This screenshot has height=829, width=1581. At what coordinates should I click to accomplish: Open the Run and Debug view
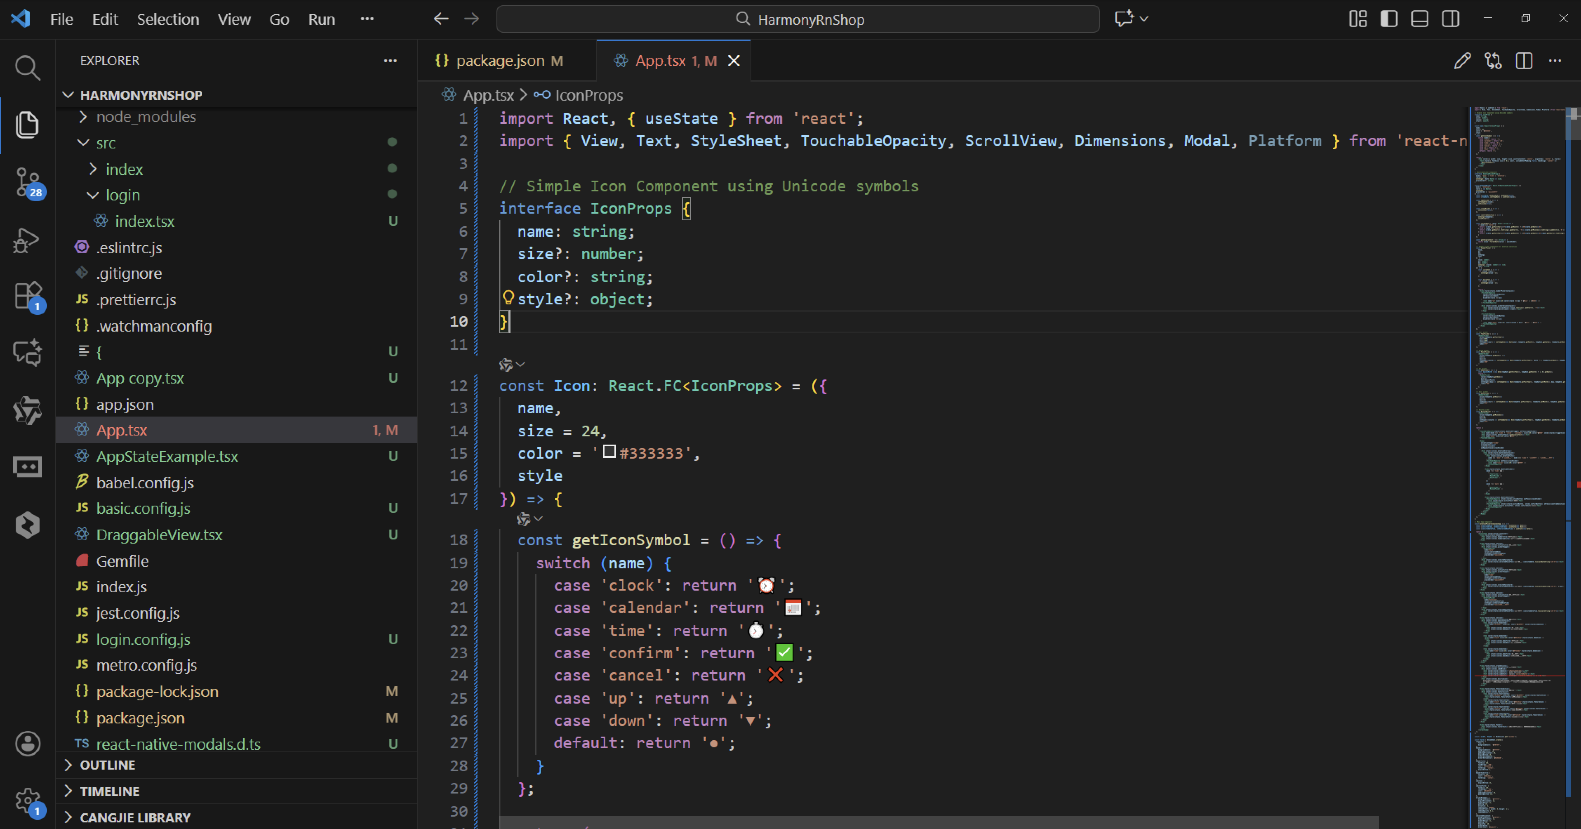pos(27,240)
